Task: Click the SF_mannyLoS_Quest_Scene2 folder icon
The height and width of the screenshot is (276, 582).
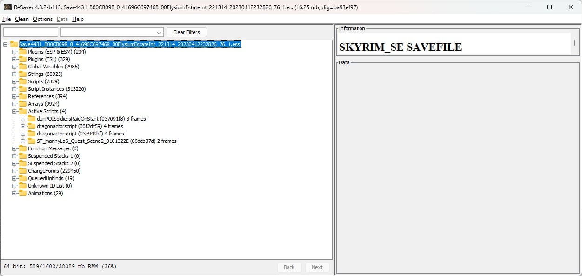Action: coord(31,141)
